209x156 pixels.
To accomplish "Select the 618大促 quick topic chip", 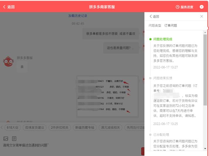I will (12, 128).
